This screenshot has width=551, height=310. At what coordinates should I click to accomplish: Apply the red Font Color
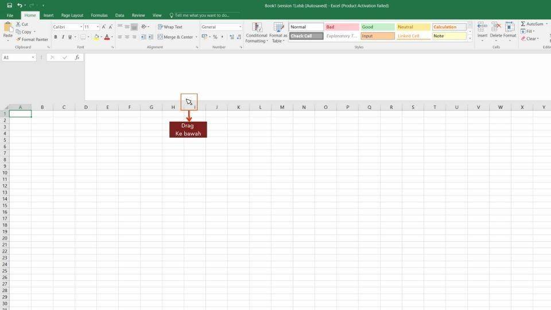(107, 37)
